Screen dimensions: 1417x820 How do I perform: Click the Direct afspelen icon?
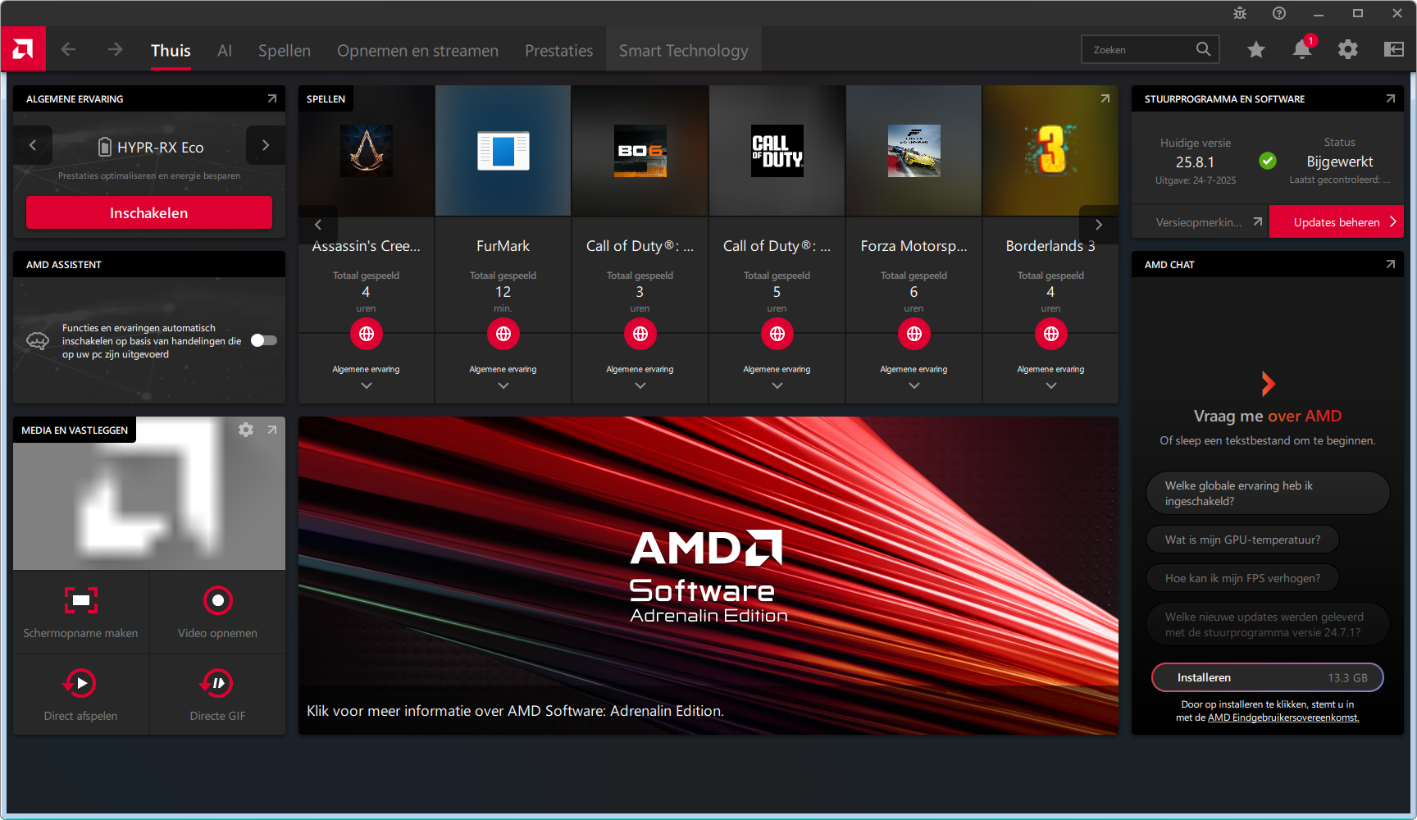[x=80, y=683]
